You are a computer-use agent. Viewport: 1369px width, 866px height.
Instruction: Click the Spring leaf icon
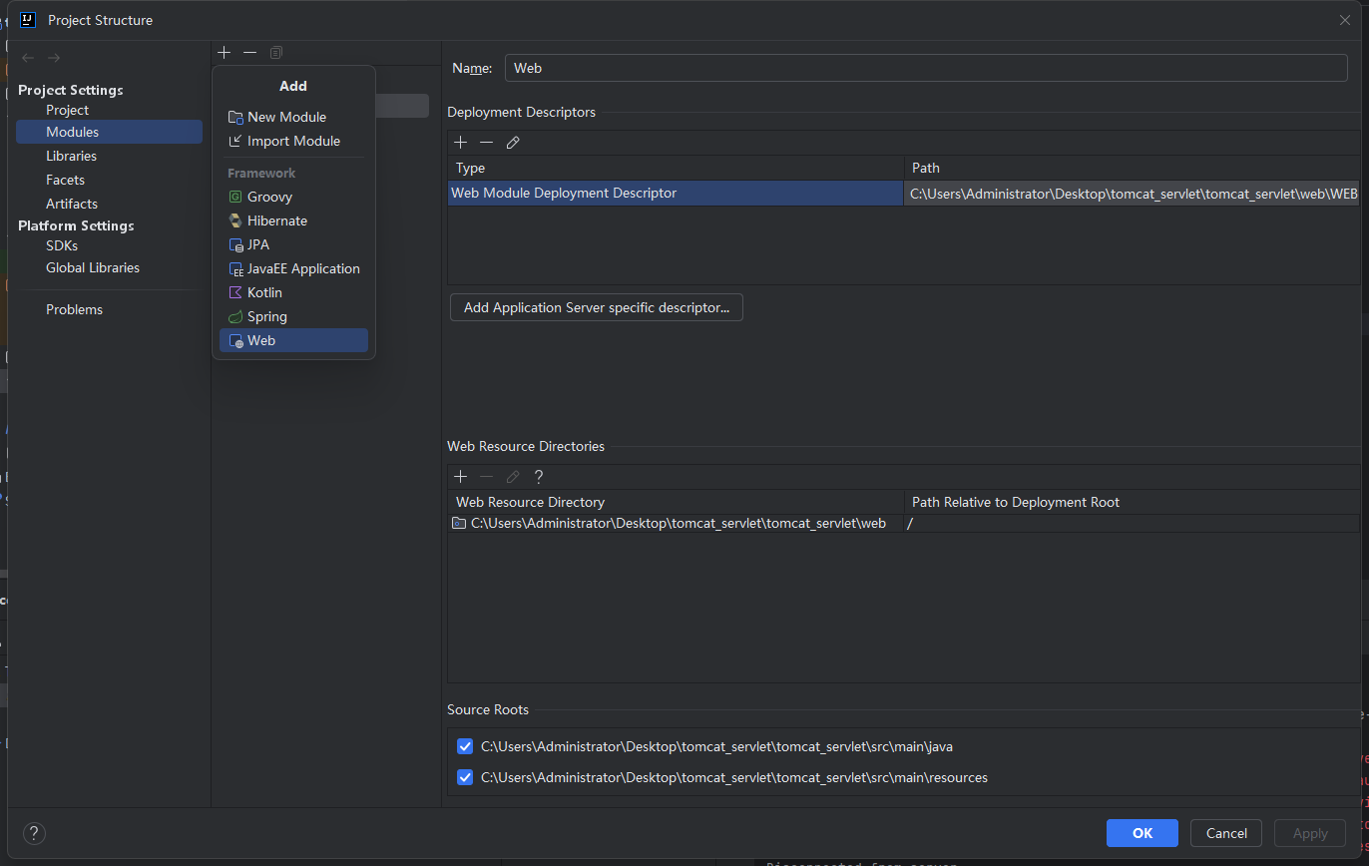click(x=235, y=316)
